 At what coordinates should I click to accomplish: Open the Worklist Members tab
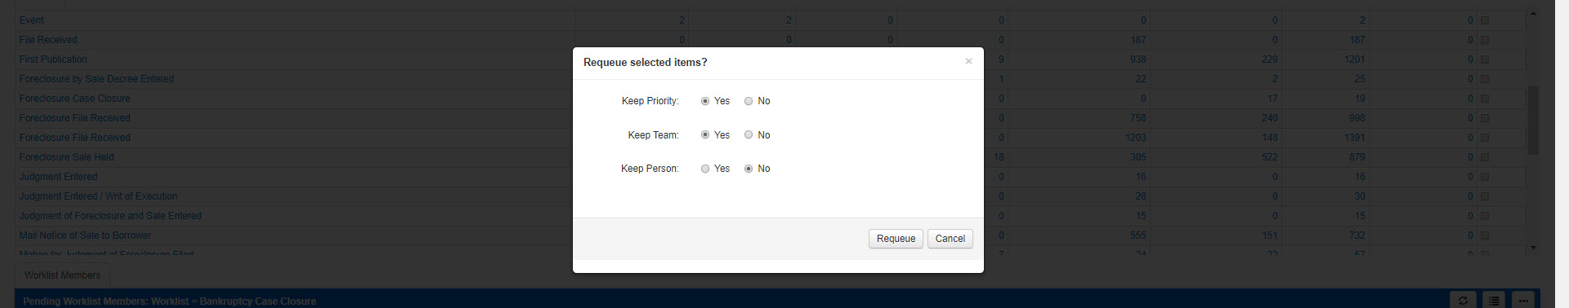[x=62, y=275]
